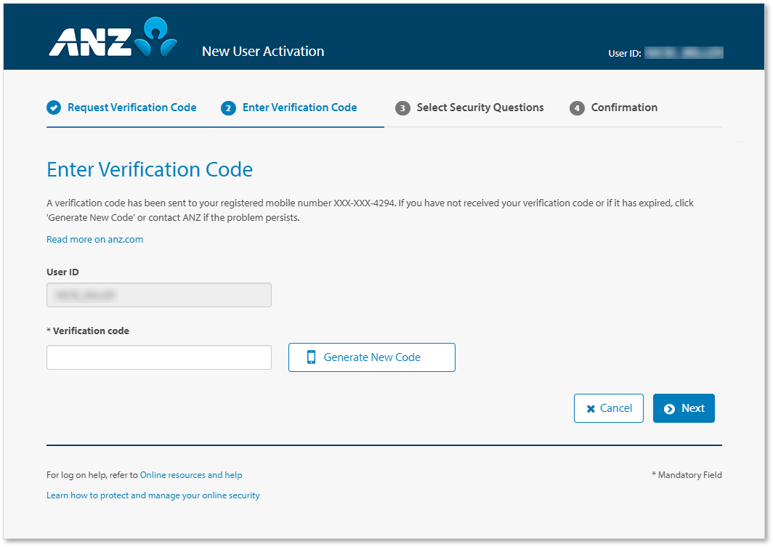Click the User ID value in the header

point(683,52)
